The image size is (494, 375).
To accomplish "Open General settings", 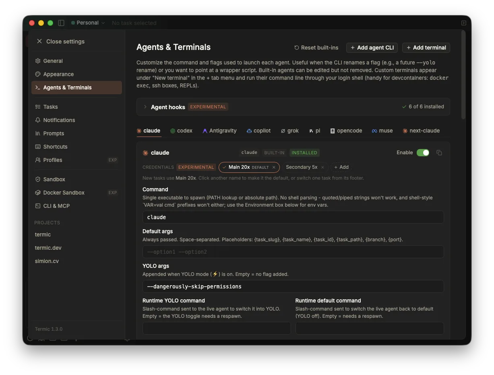I will 76,61.
